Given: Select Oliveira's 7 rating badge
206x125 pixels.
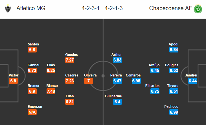Looking at the screenshot, I should [x=89, y=81].
